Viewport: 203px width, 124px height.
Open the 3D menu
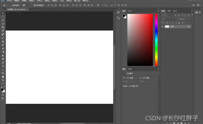(x=62, y=1)
